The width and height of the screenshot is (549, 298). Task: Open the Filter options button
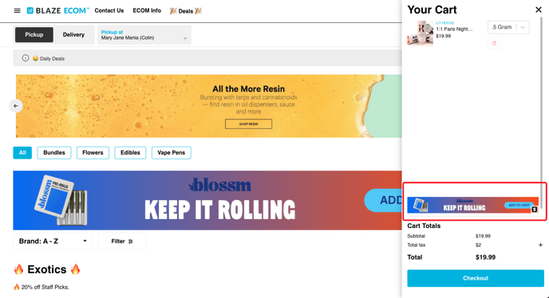[122, 241]
